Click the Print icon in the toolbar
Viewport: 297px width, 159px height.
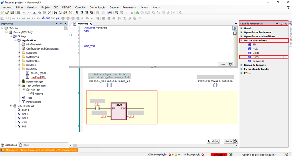[x=18, y=13]
